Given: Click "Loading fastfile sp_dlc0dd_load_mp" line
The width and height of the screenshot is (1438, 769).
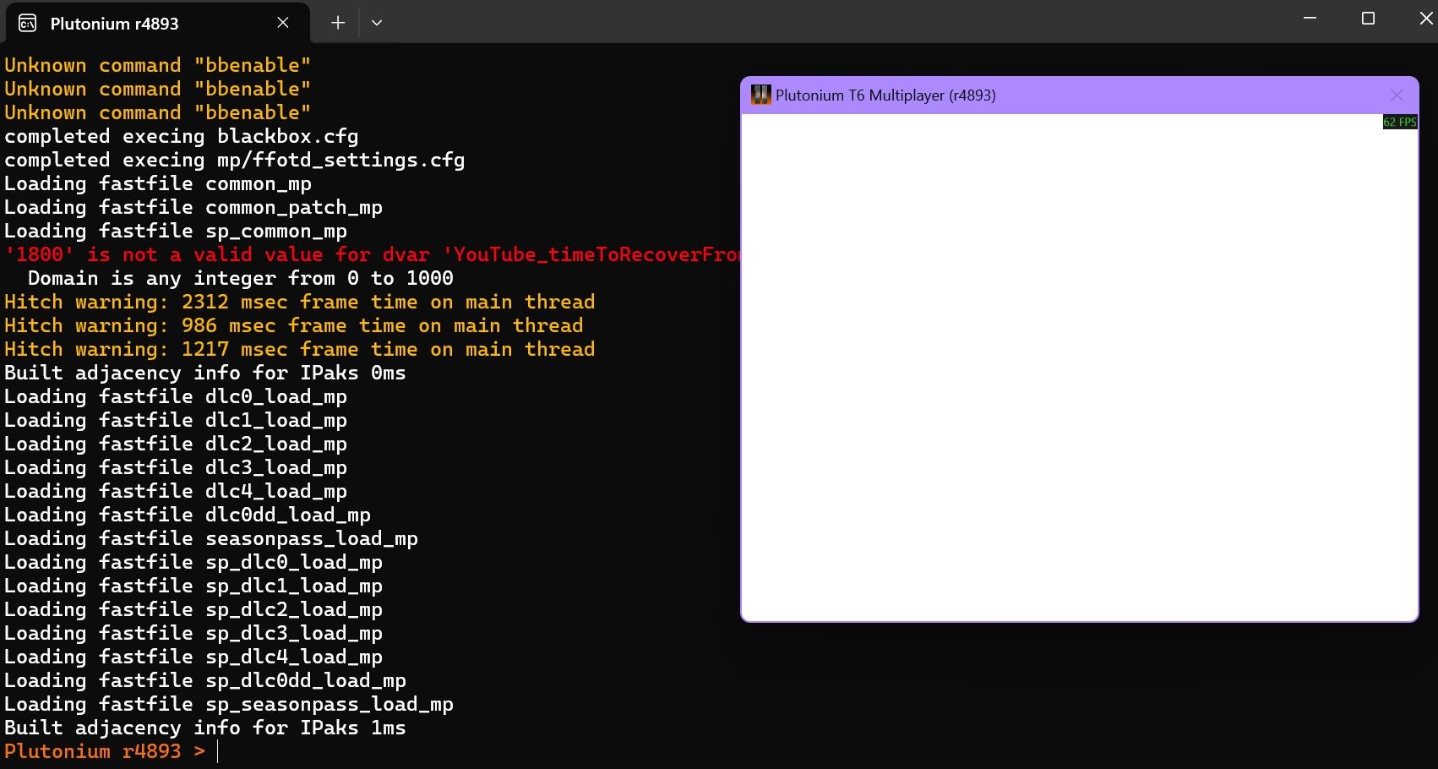Looking at the screenshot, I should [x=204, y=680].
